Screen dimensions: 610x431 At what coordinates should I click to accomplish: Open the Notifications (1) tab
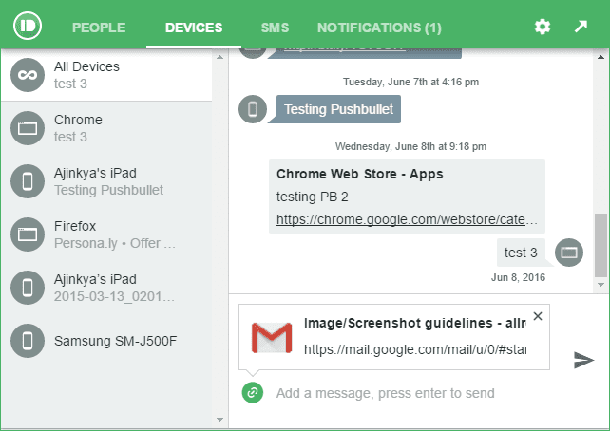(379, 28)
